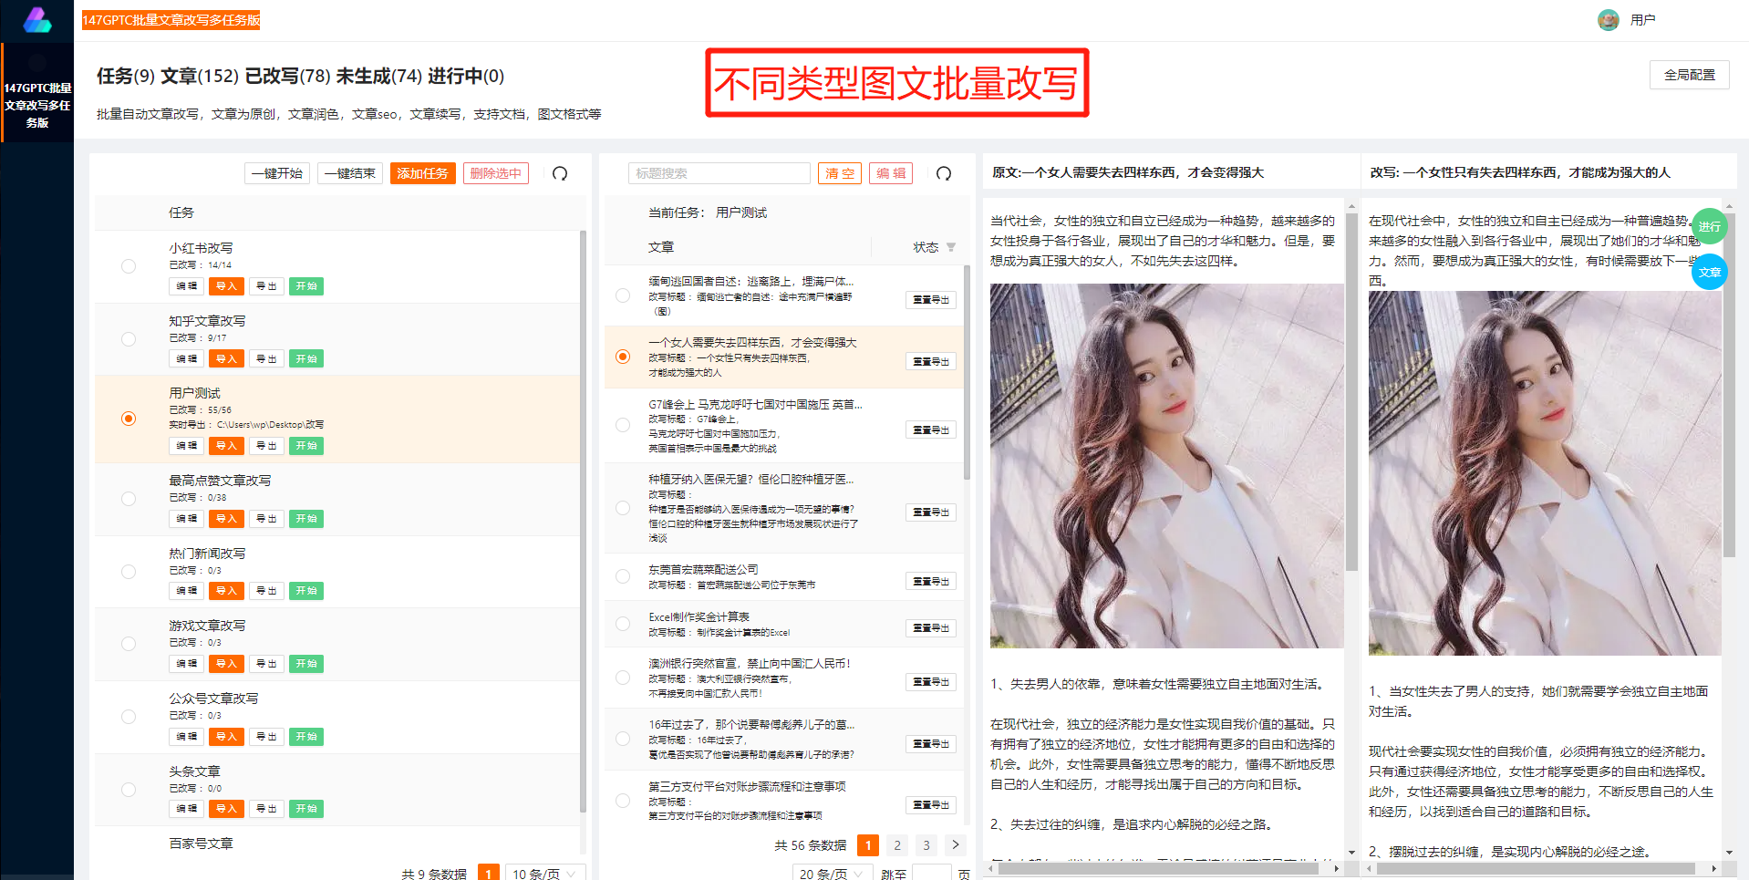This screenshot has width=1749, height=880.
Task: Open the 20 条/页 page size dropdown
Action: [x=831, y=874]
